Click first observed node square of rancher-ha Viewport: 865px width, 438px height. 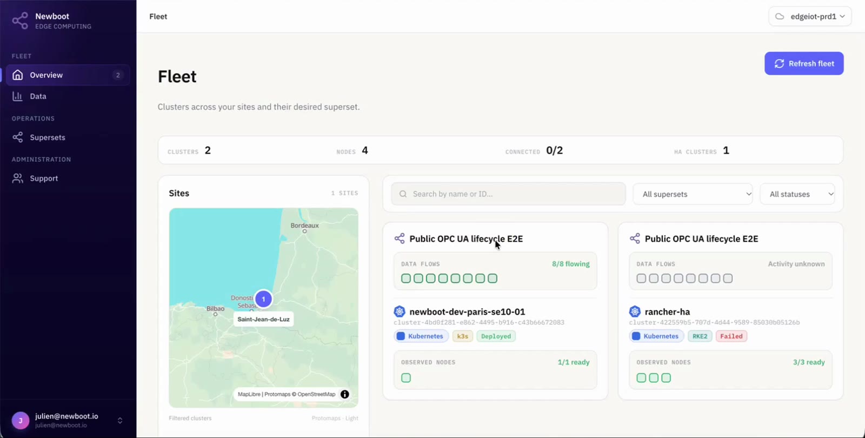[x=641, y=378]
